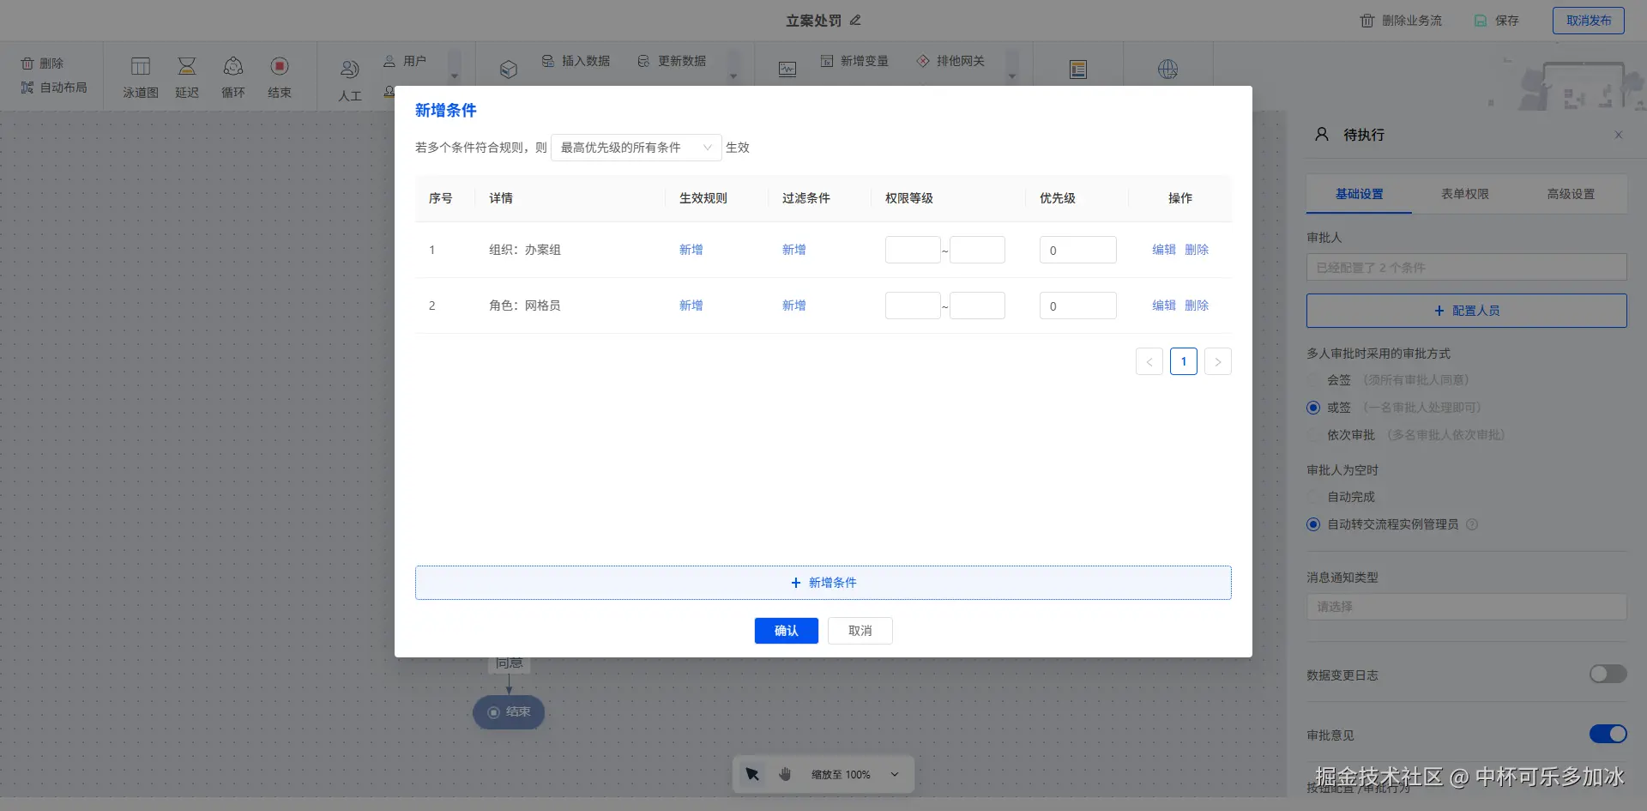1647x811 pixels.
Task: Click the 配置人员 button
Action: point(1467,311)
